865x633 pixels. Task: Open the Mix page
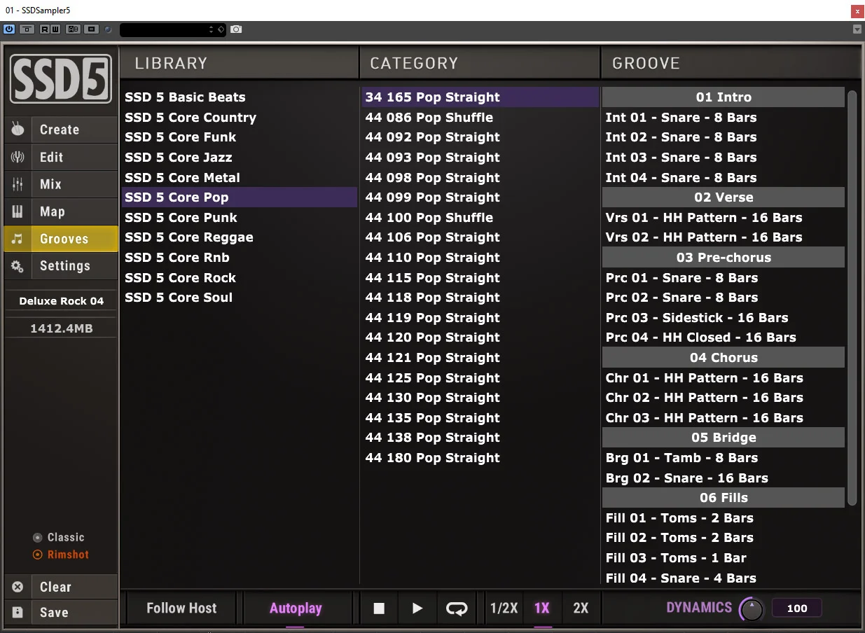pyautogui.click(x=61, y=184)
